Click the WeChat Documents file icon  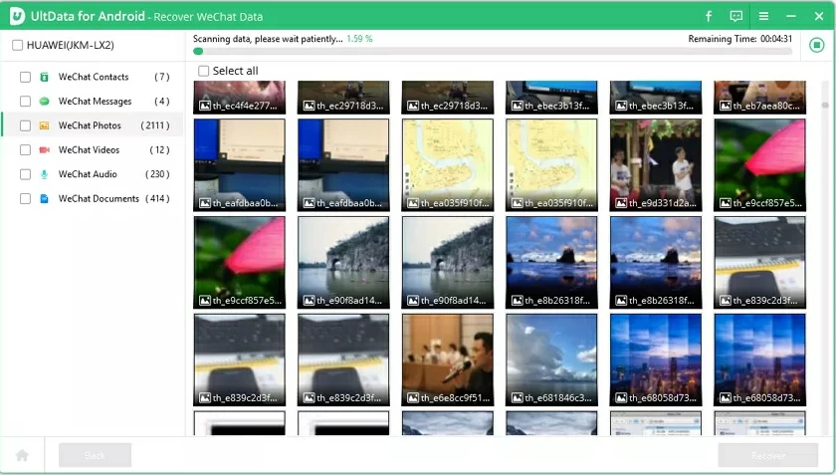(x=45, y=199)
